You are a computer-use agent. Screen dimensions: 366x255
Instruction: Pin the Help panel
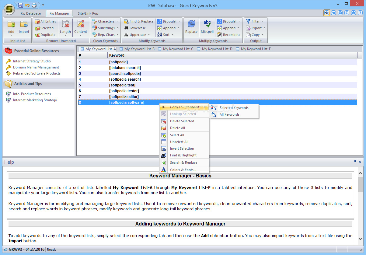(355, 162)
